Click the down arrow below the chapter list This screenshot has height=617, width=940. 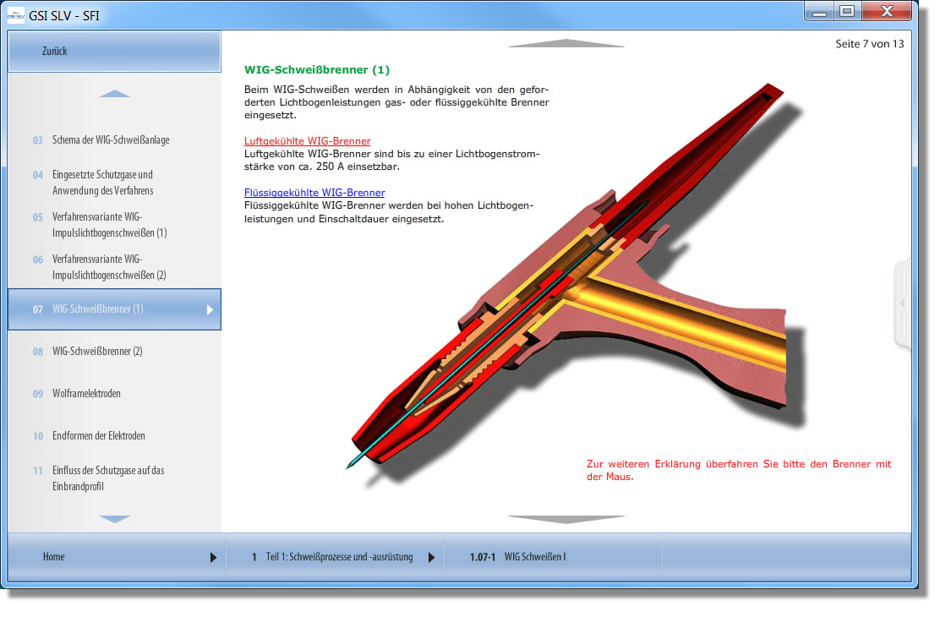(114, 518)
